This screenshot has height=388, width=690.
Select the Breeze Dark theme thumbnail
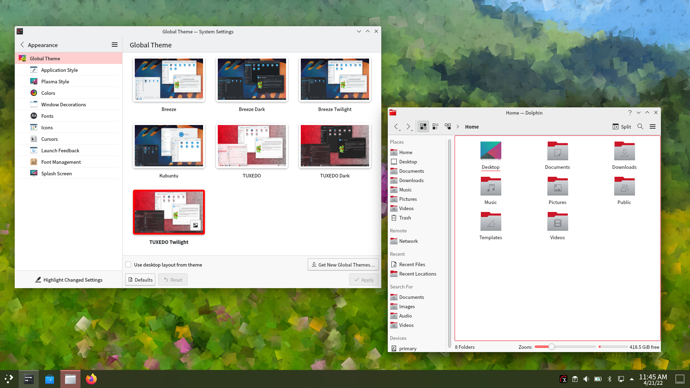(252, 80)
